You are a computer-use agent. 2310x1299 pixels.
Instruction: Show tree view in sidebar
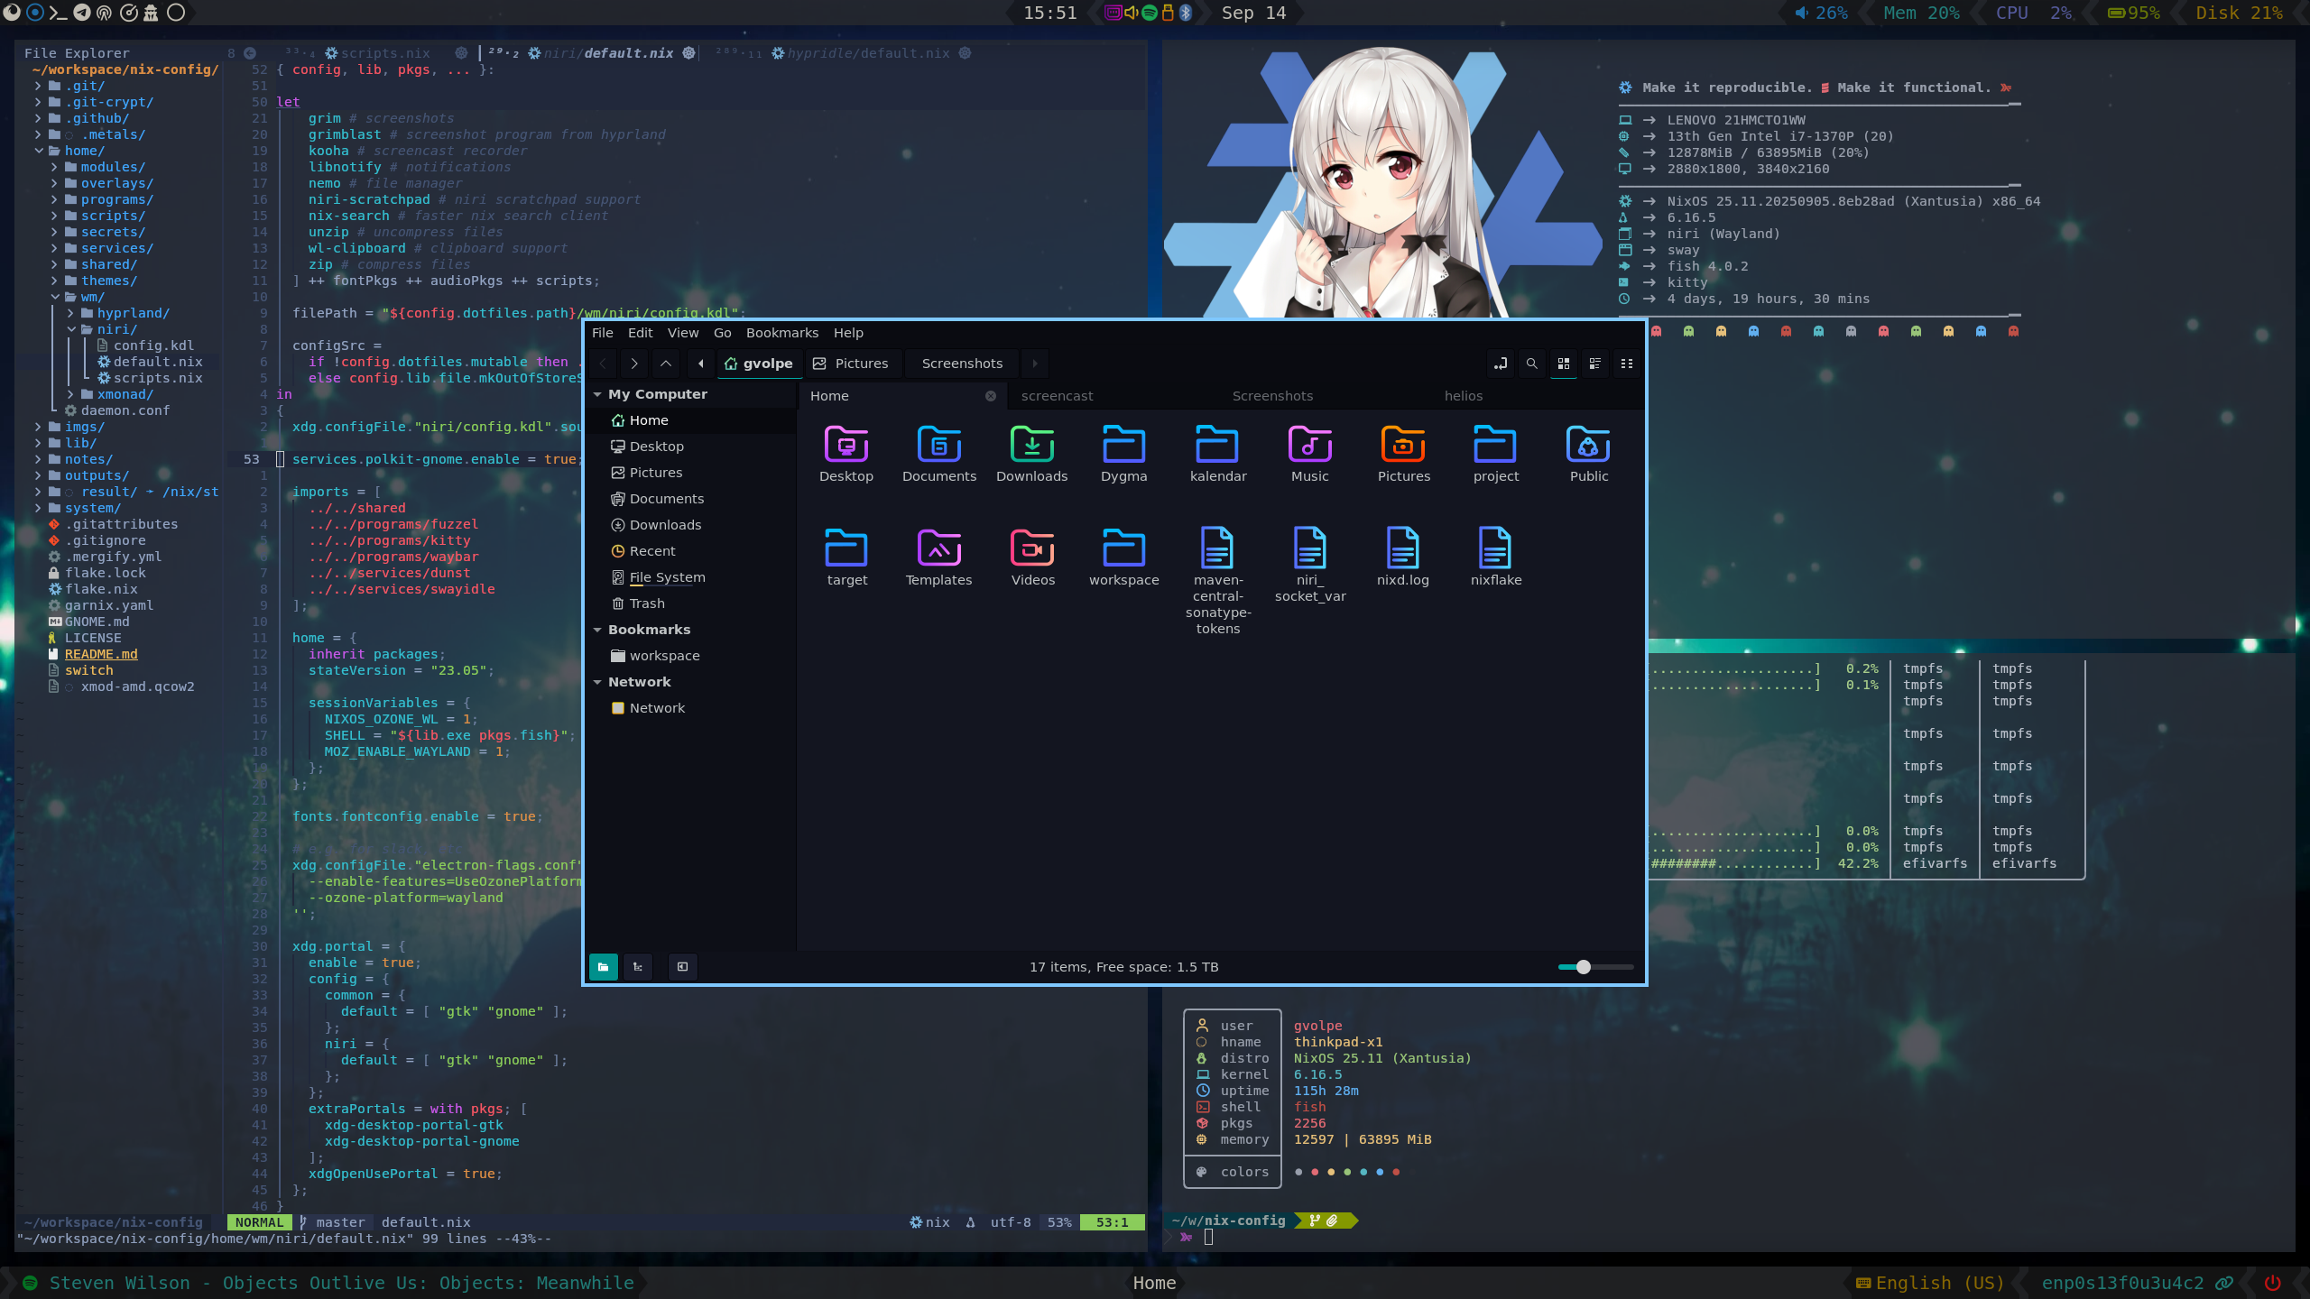638,967
